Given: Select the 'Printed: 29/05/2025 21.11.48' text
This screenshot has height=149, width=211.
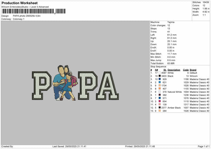Looking at the screenshot, I should [140, 147].
